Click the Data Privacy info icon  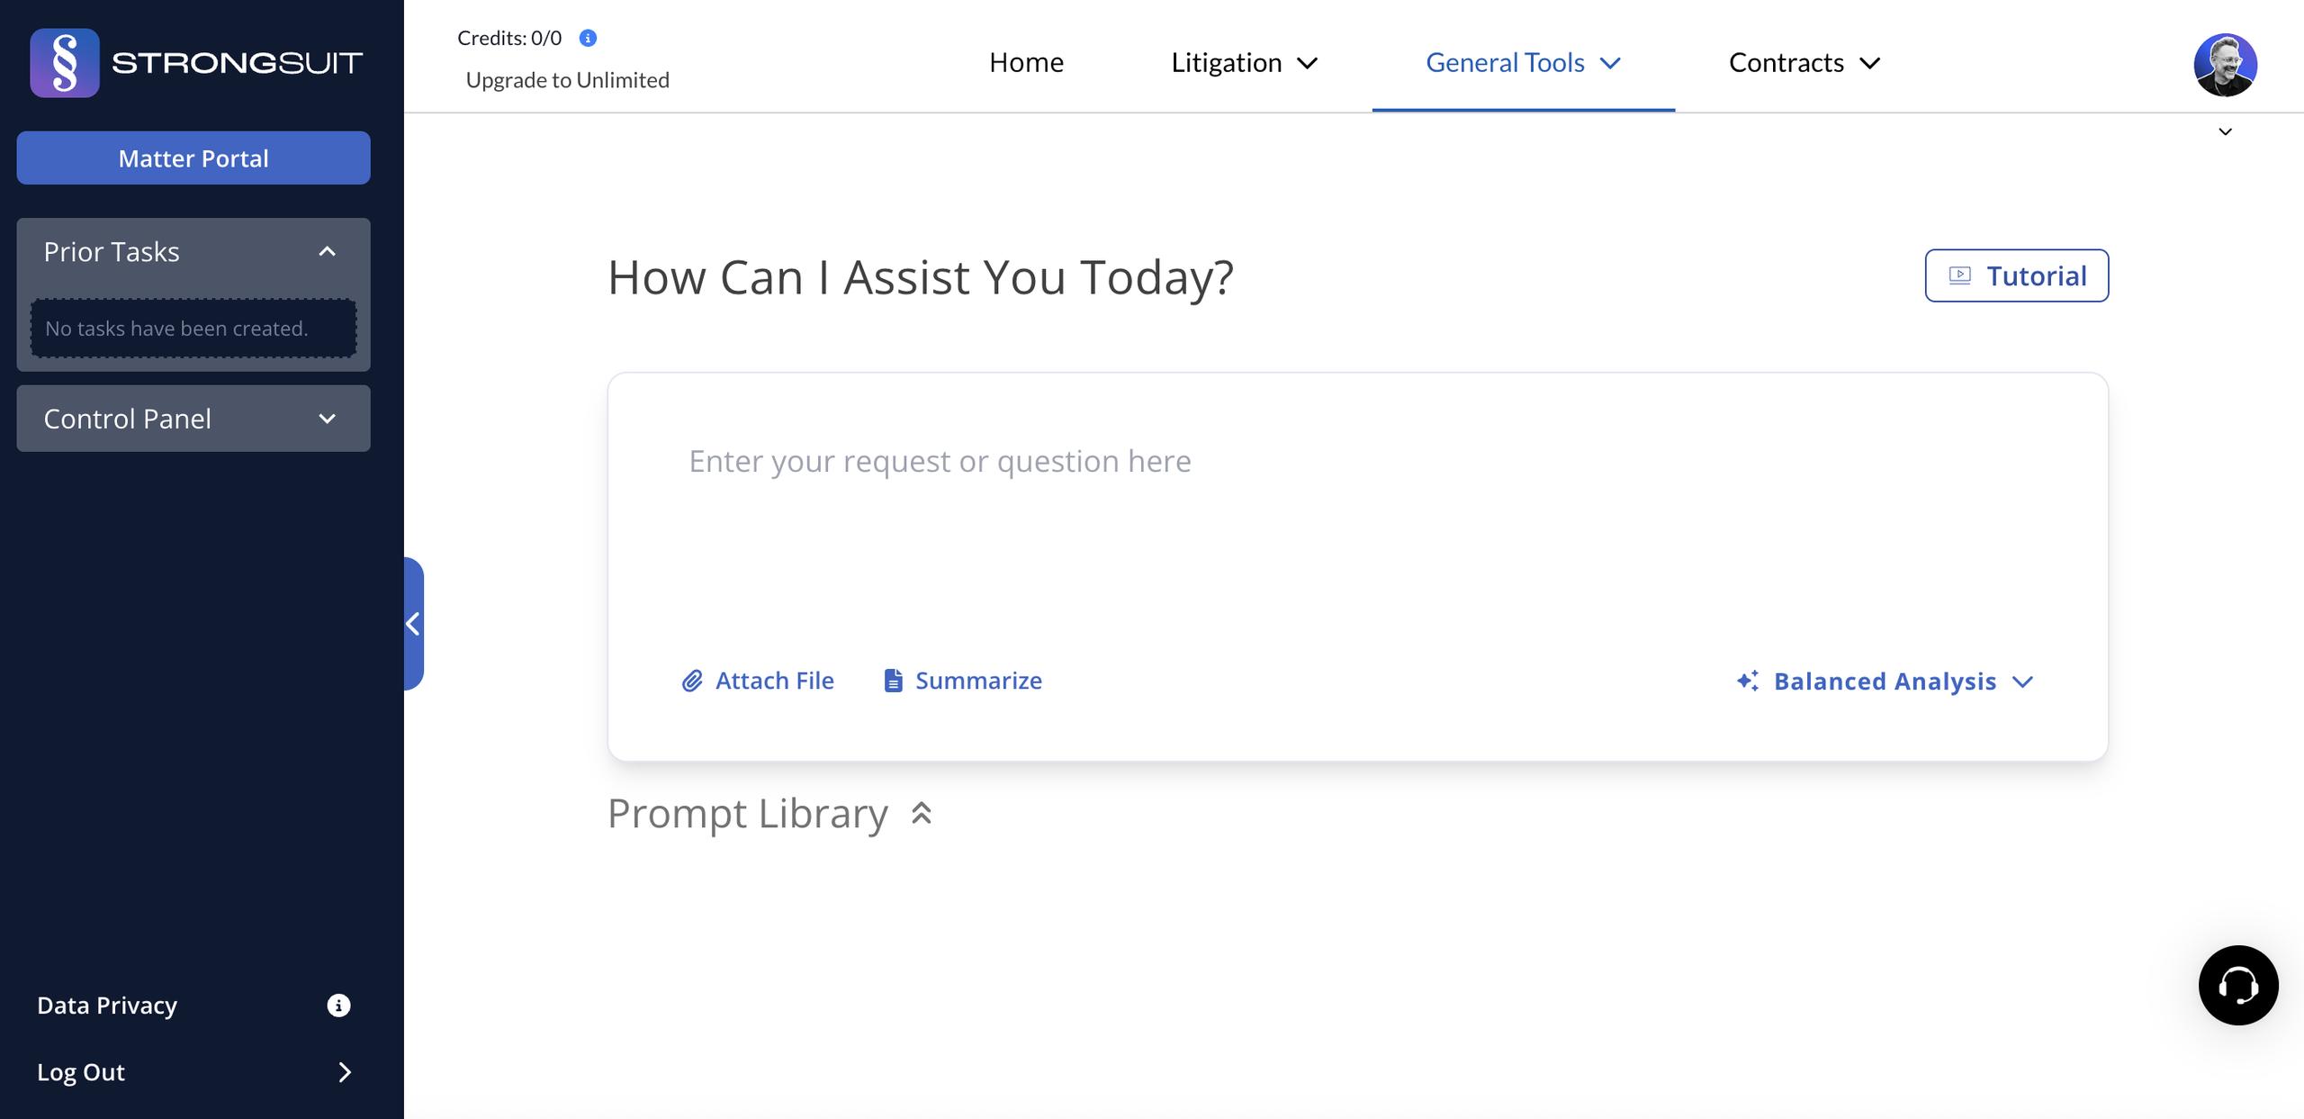click(x=338, y=1006)
